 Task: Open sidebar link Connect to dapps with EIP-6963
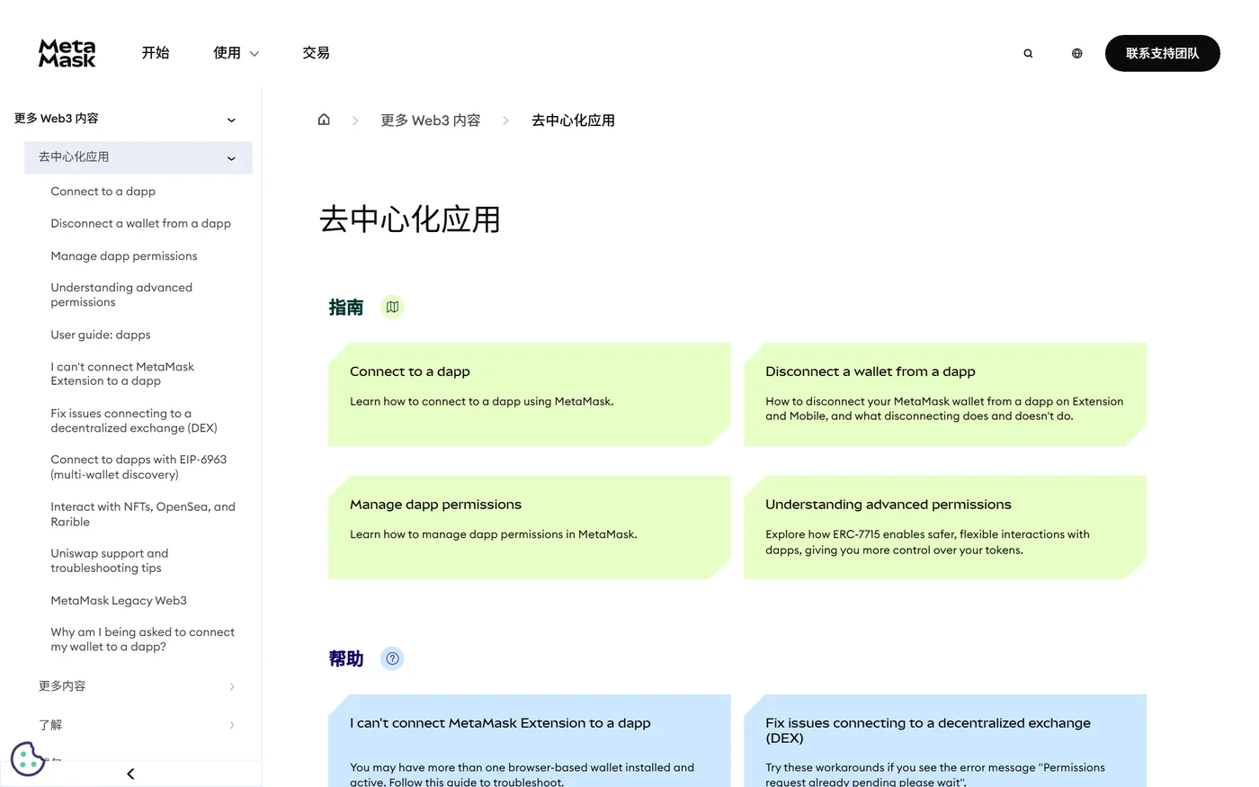pyautogui.click(x=138, y=467)
